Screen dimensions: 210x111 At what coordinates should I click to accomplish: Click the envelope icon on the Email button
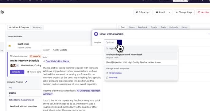click(157, 12)
